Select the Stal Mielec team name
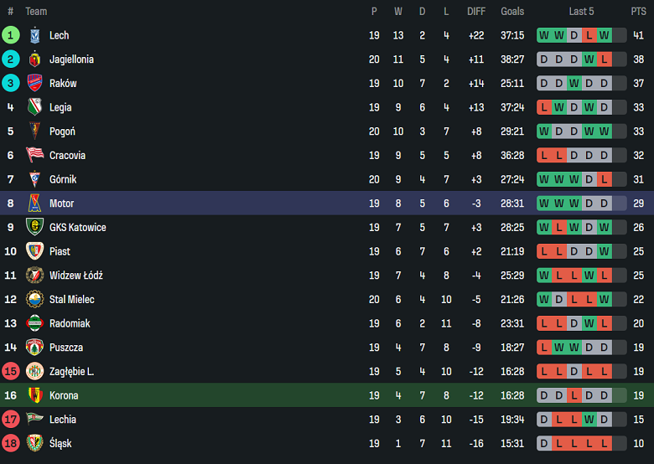Image resolution: width=654 pixels, height=464 pixels. click(x=71, y=300)
